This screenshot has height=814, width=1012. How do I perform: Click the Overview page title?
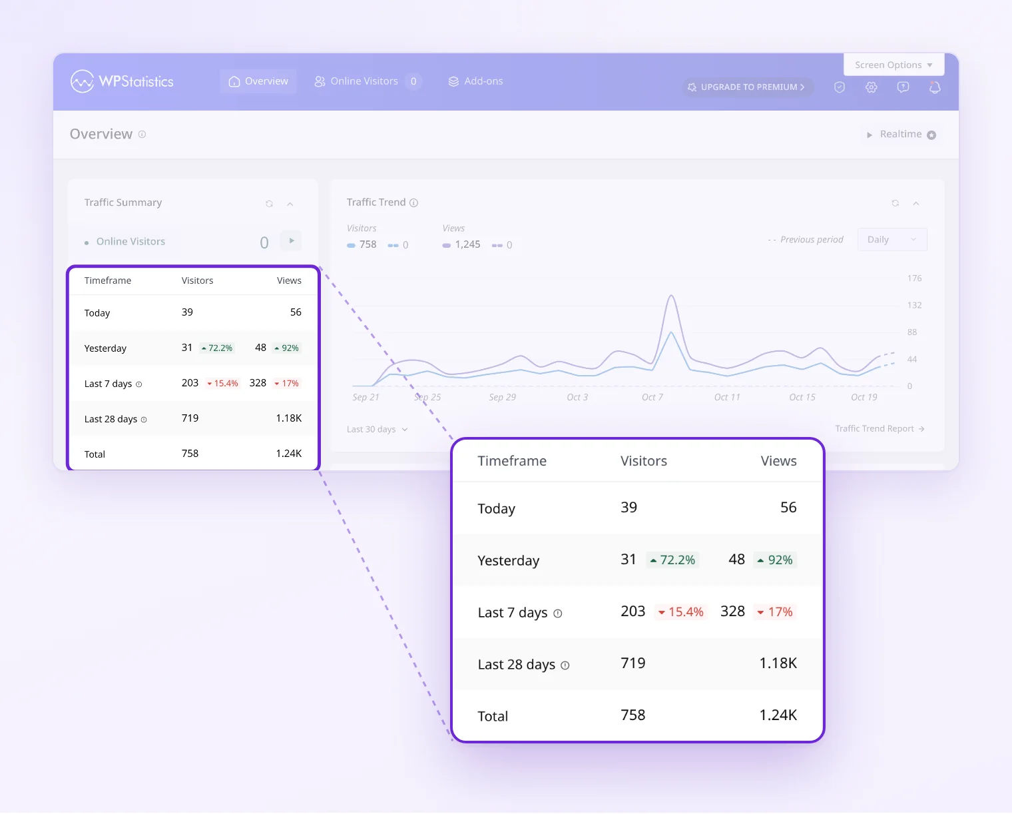pyautogui.click(x=101, y=135)
